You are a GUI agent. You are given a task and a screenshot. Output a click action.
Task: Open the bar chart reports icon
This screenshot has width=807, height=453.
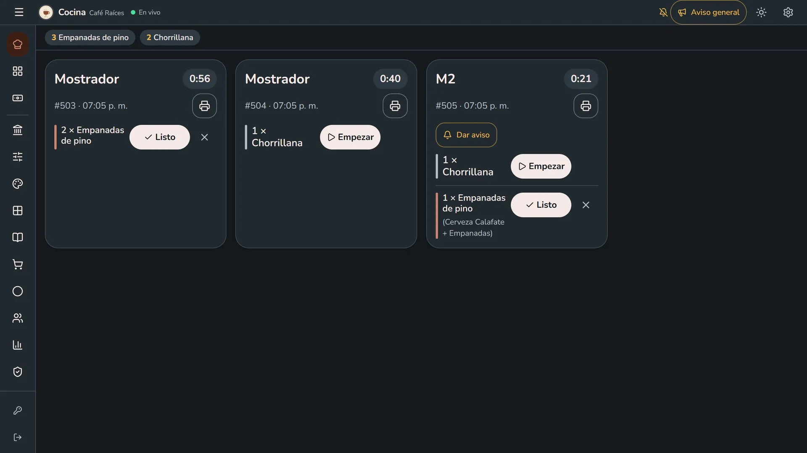18,345
